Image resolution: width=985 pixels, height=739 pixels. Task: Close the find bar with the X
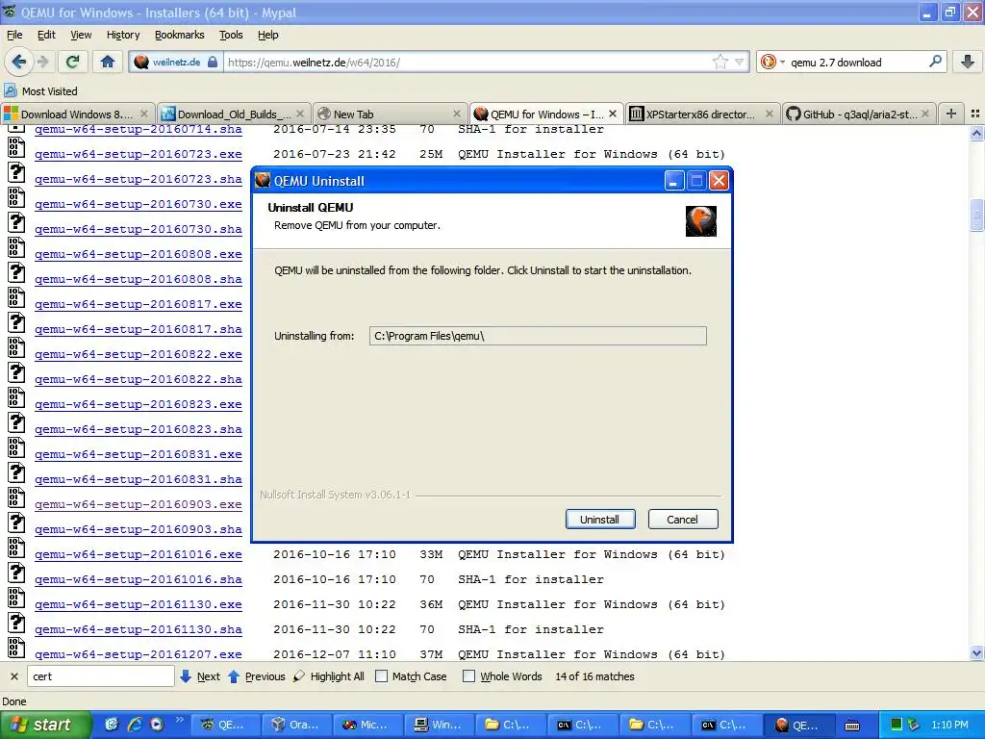13,676
